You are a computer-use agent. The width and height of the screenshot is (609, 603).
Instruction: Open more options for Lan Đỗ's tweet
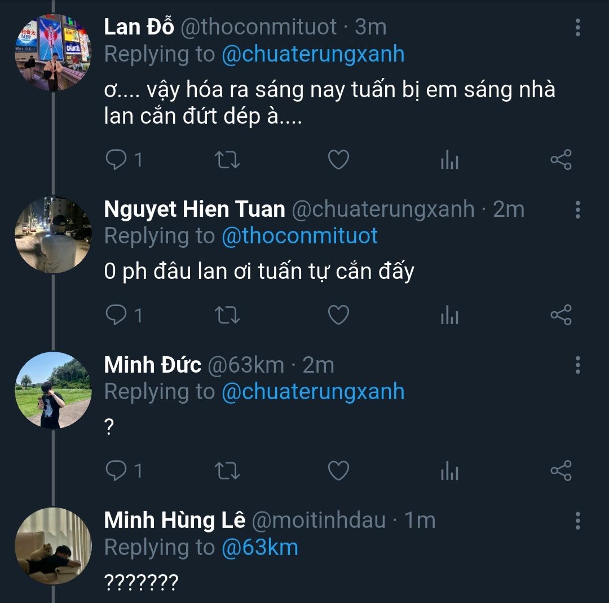[x=577, y=27]
